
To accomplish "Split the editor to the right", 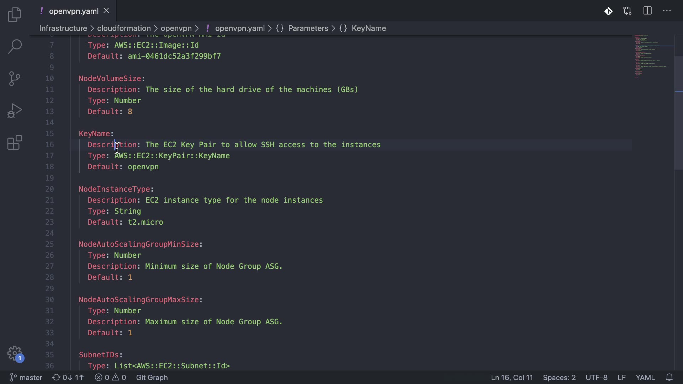I will point(647,11).
